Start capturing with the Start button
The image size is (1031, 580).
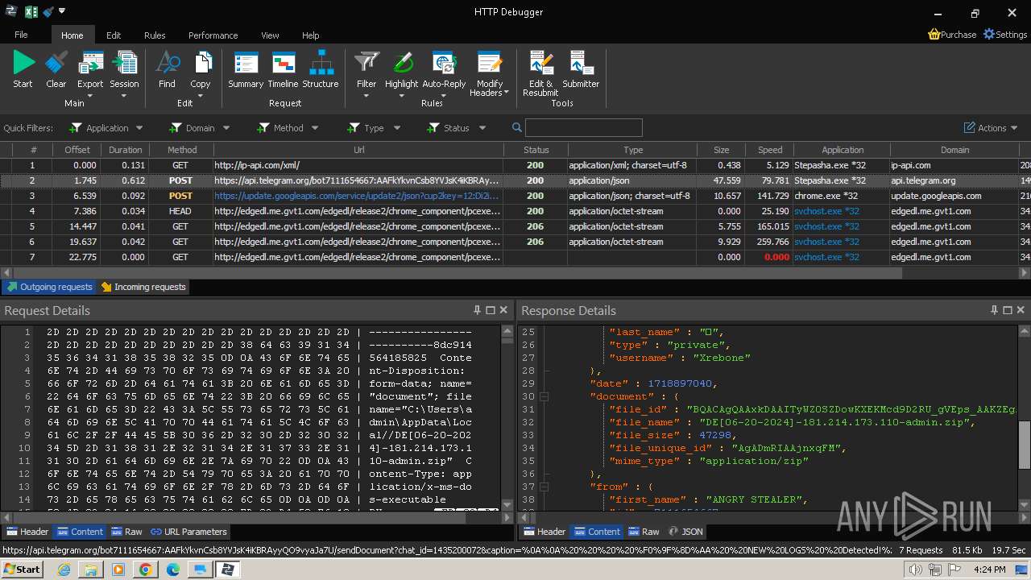pos(23,71)
